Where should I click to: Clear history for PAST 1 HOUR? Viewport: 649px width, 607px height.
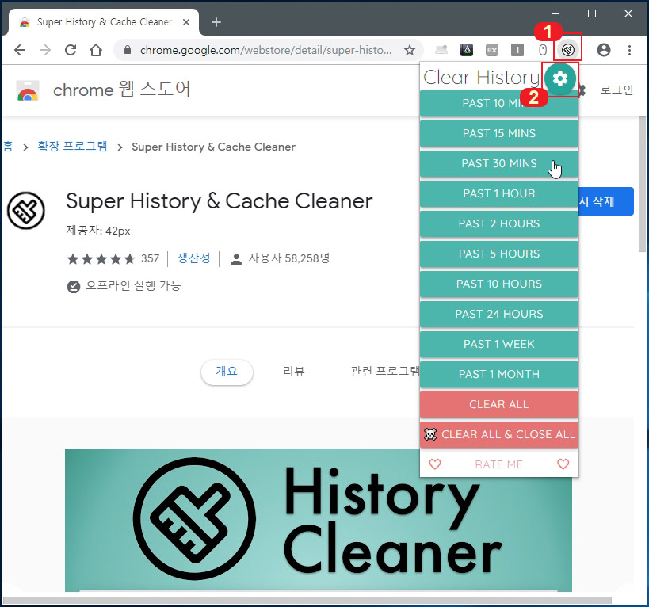click(498, 193)
